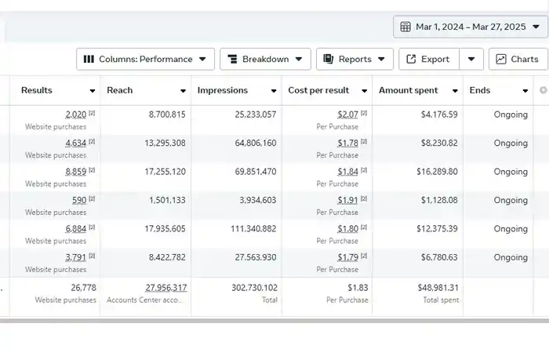The image size is (549, 349).
Task: Sort by the Results column header
Action: pos(36,90)
